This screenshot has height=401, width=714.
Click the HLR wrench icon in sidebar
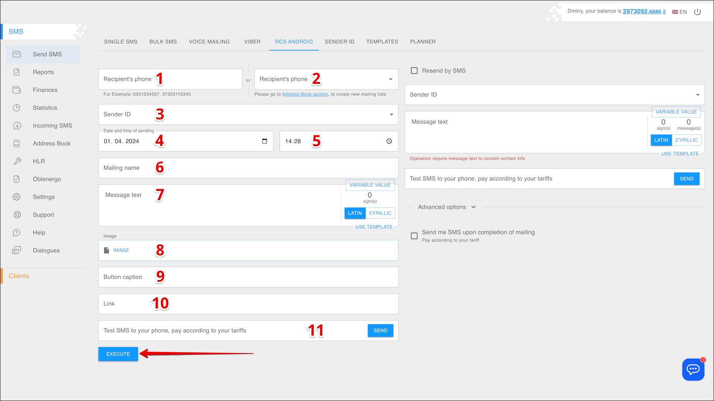tap(17, 161)
